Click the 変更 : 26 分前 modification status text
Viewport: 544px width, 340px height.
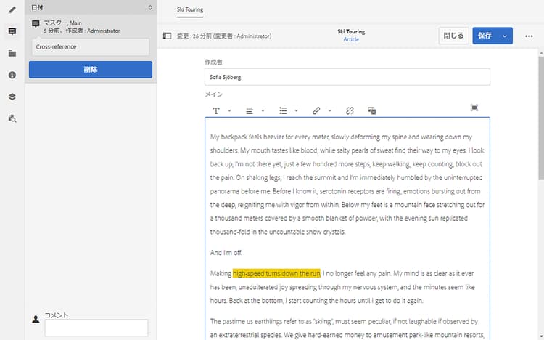tap(224, 36)
